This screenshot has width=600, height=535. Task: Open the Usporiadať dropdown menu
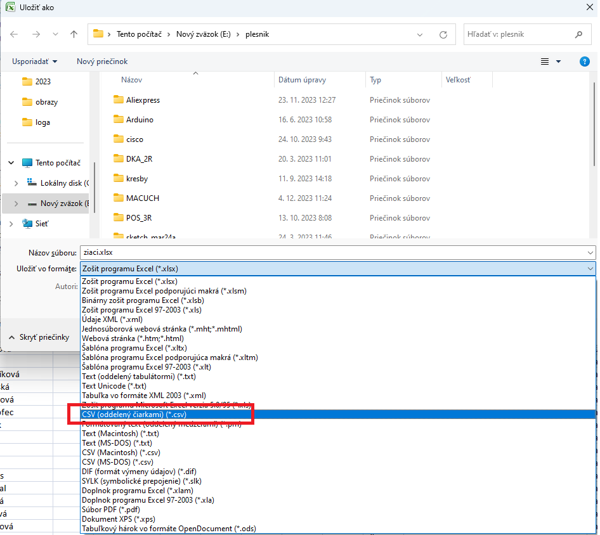[x=34, y=61]
